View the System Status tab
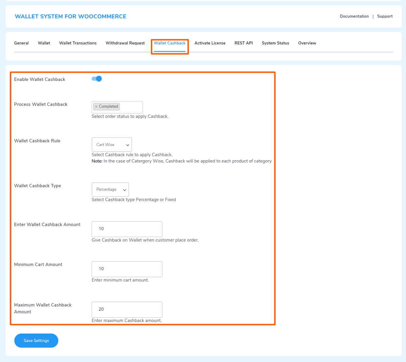Image resolution: width=406 pixels, height=362 pixels. (275, 43)
